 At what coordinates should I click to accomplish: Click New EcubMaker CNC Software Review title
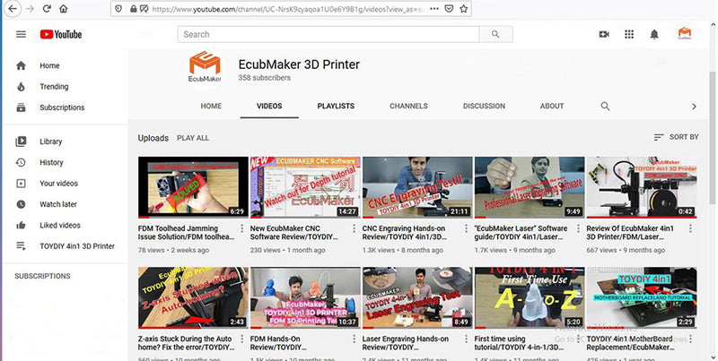(x=293, y=233)
